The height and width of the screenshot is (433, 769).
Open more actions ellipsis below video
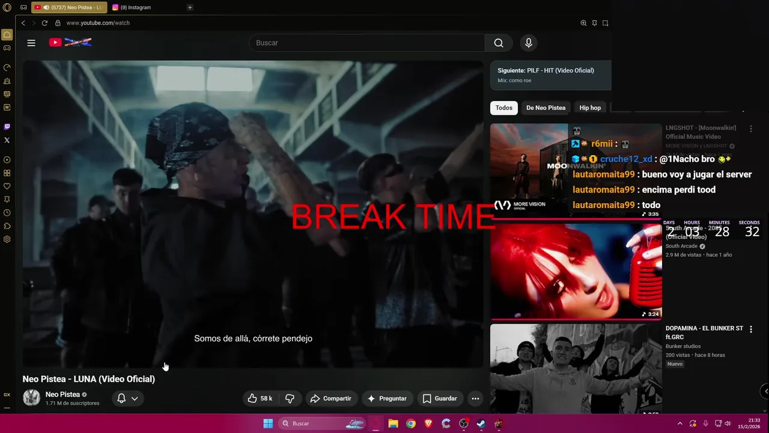tap(475, 398)
